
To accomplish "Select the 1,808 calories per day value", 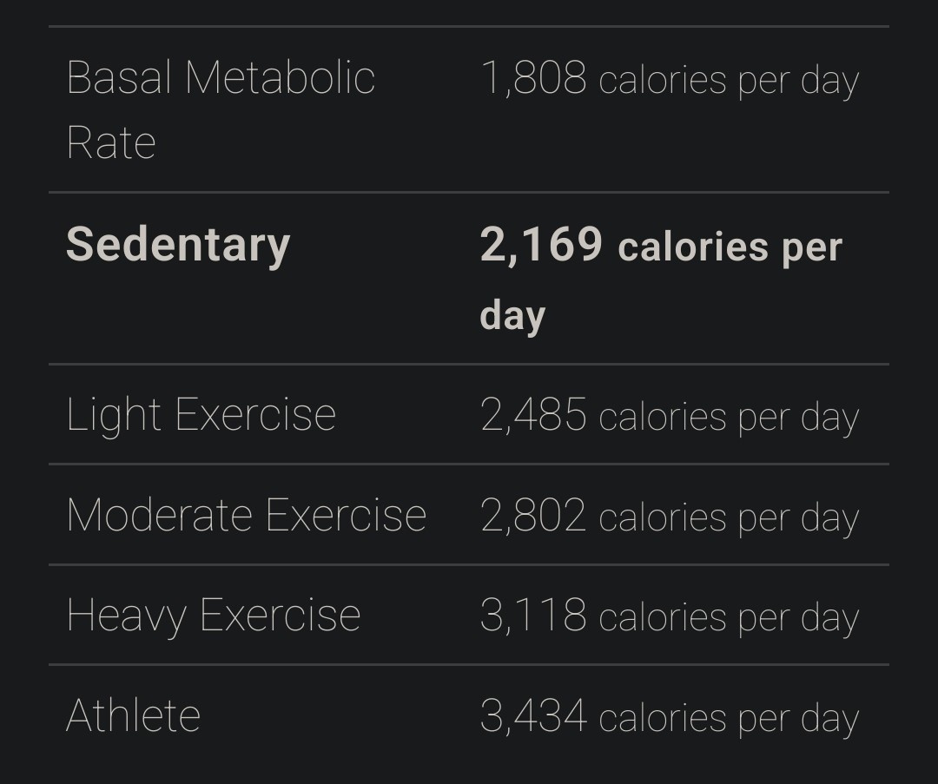I will click(669, 79).
